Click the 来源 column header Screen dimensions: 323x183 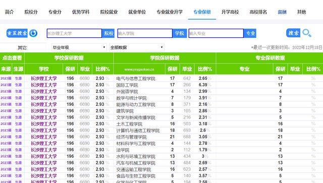tap(6, 69)
